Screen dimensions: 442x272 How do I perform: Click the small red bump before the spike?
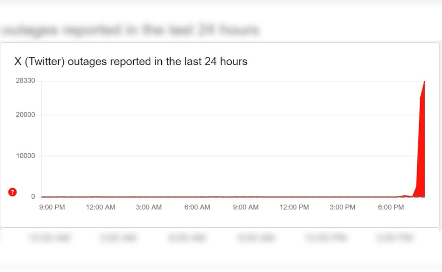click(405, 196)
